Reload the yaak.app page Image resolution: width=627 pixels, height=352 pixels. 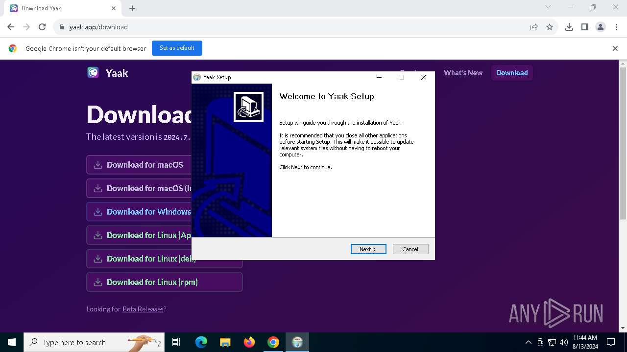(42, 27)
